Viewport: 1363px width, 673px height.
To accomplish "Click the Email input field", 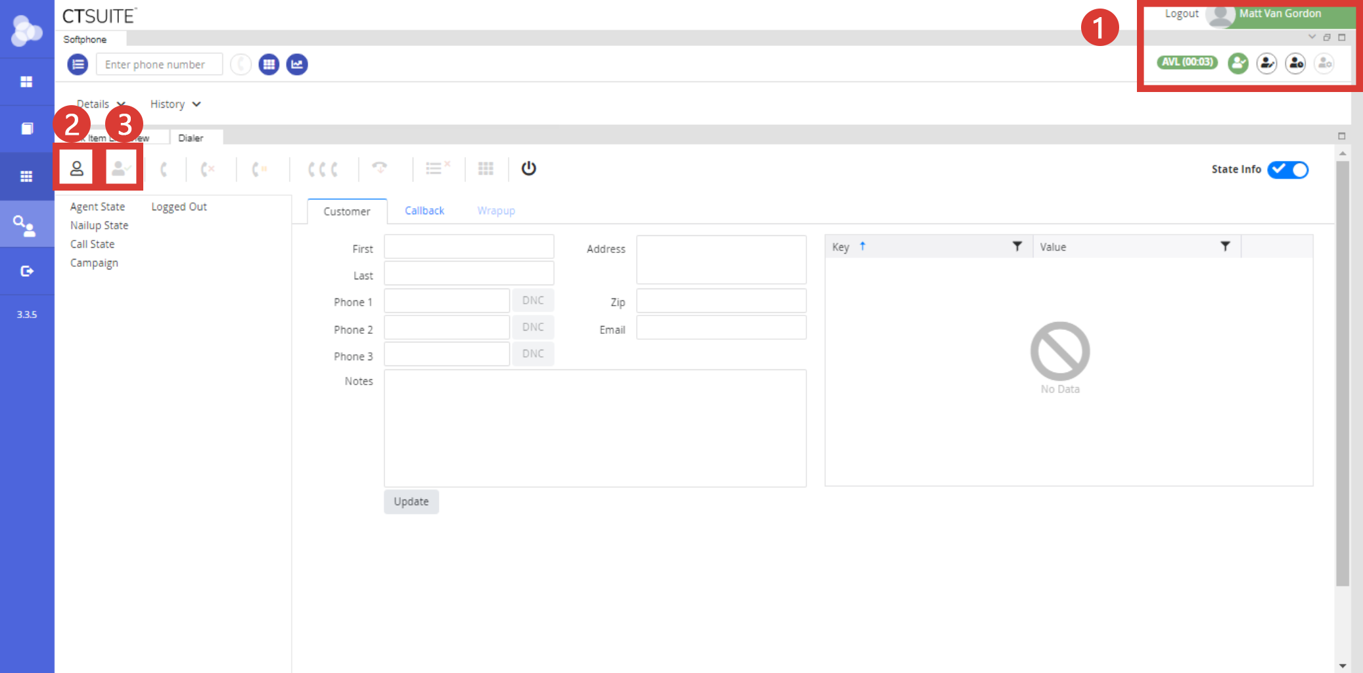I will click(722, 327).
